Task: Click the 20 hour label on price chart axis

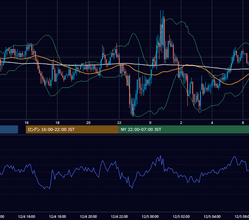Action: click(88, 123)
